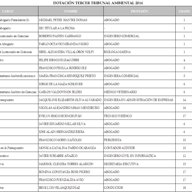Click the CARGO column header

pos(8,11)
